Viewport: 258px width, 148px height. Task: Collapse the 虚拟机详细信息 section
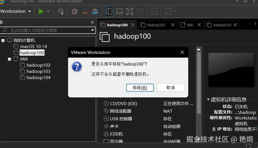coord(208,99)
